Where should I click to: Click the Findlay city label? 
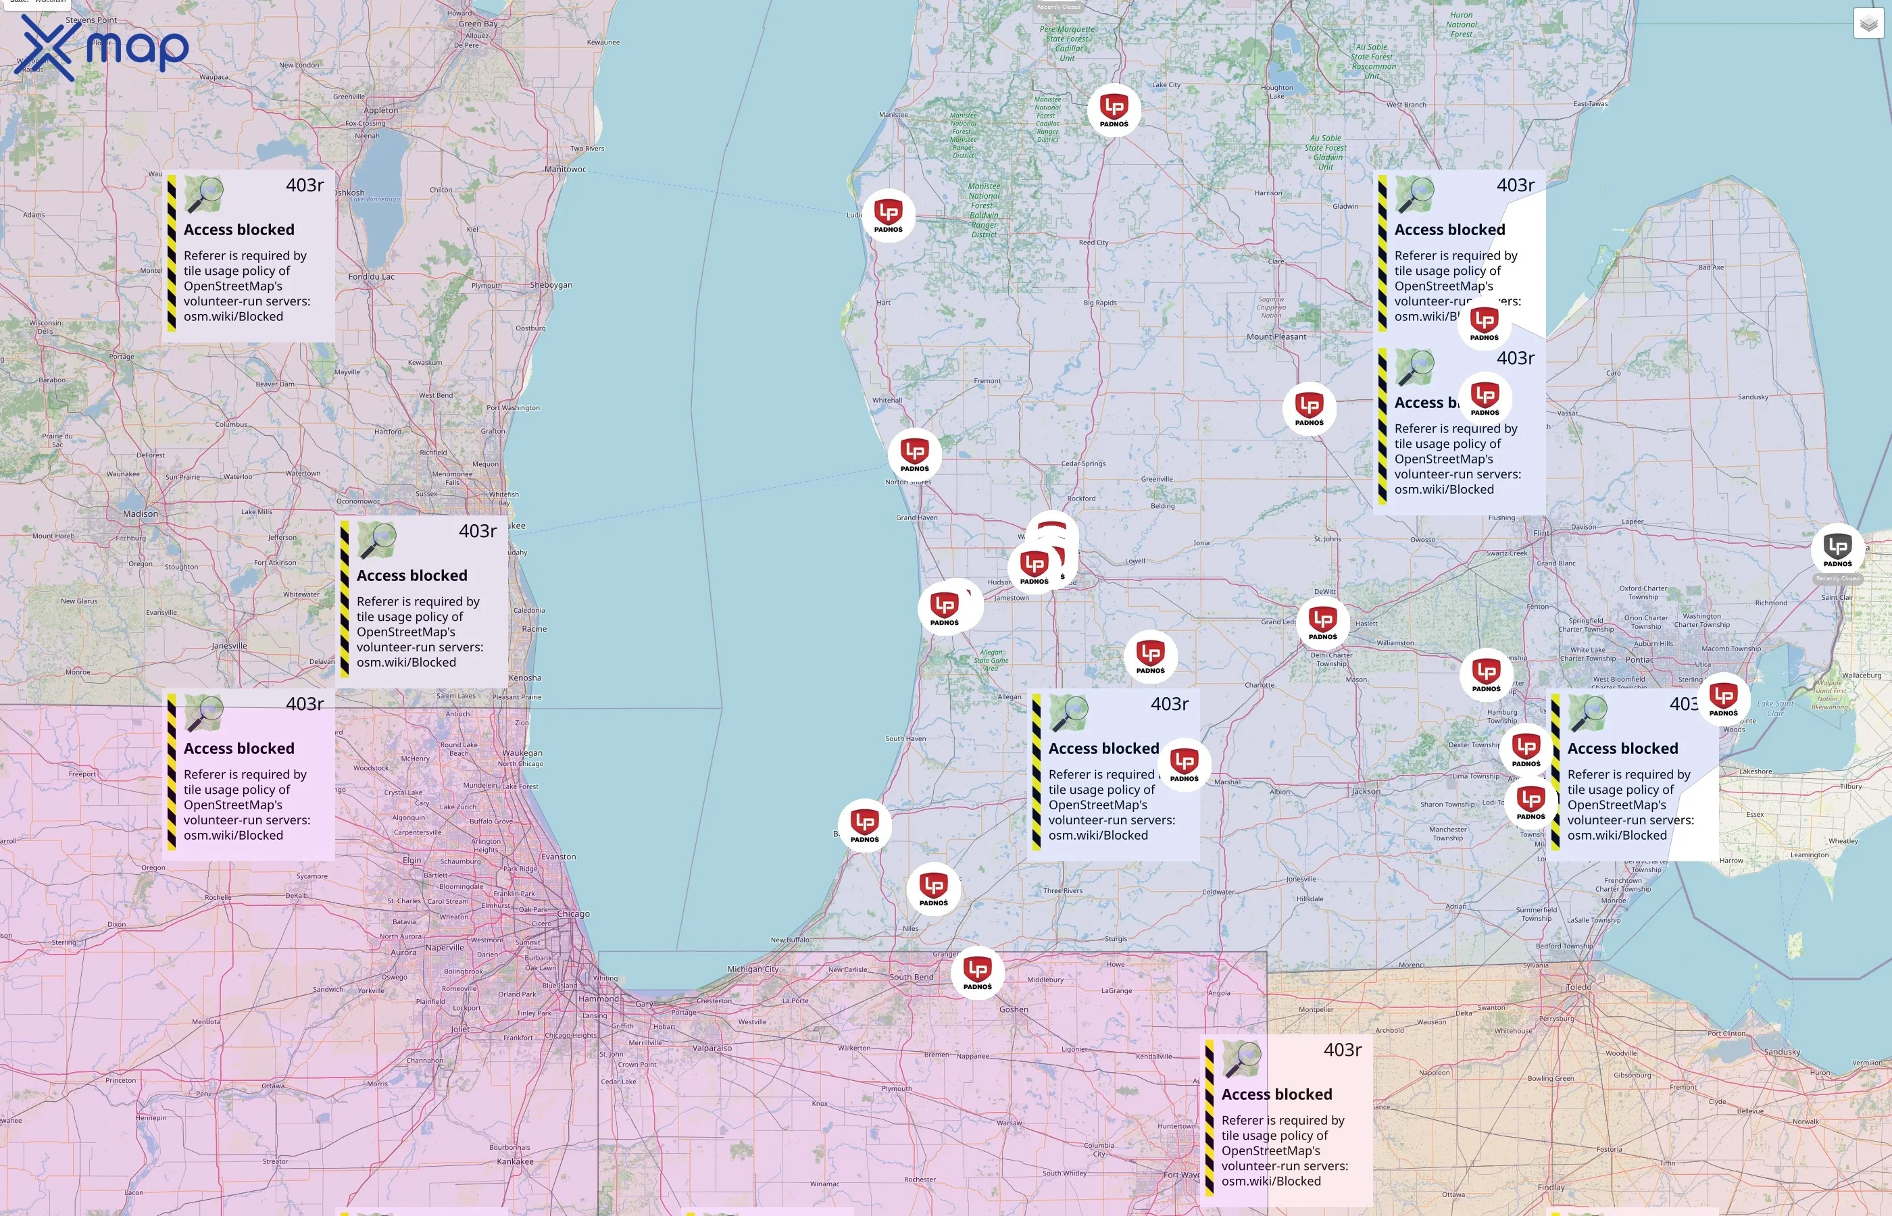click(x=1551, y=1187)
